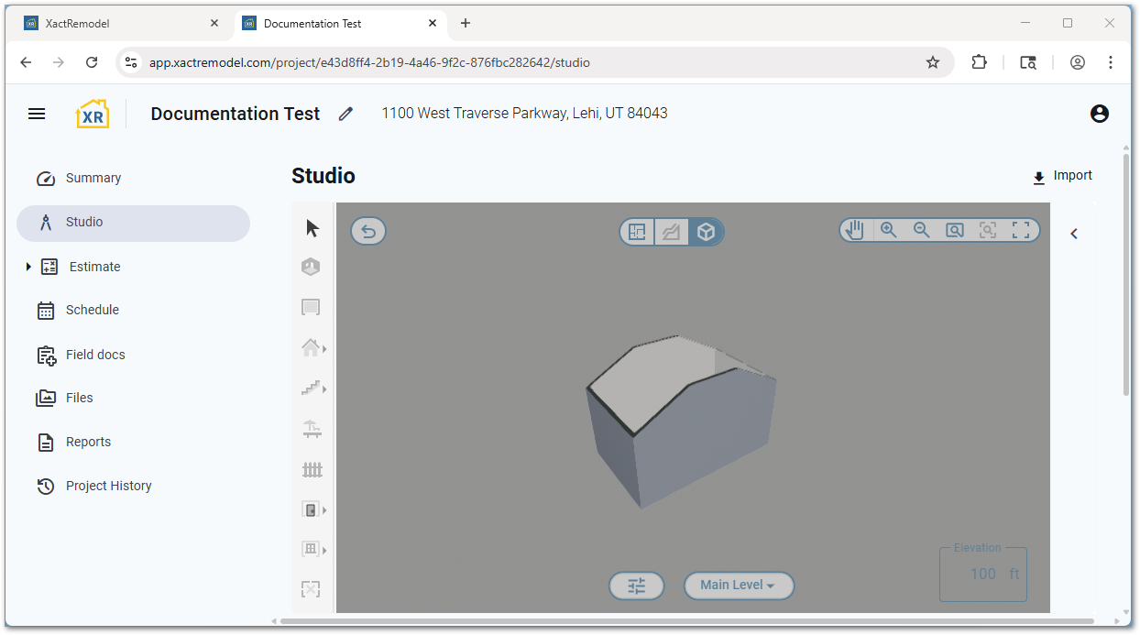
Task: Open the Main Level dropdown
Action: [x=739, y=586]
